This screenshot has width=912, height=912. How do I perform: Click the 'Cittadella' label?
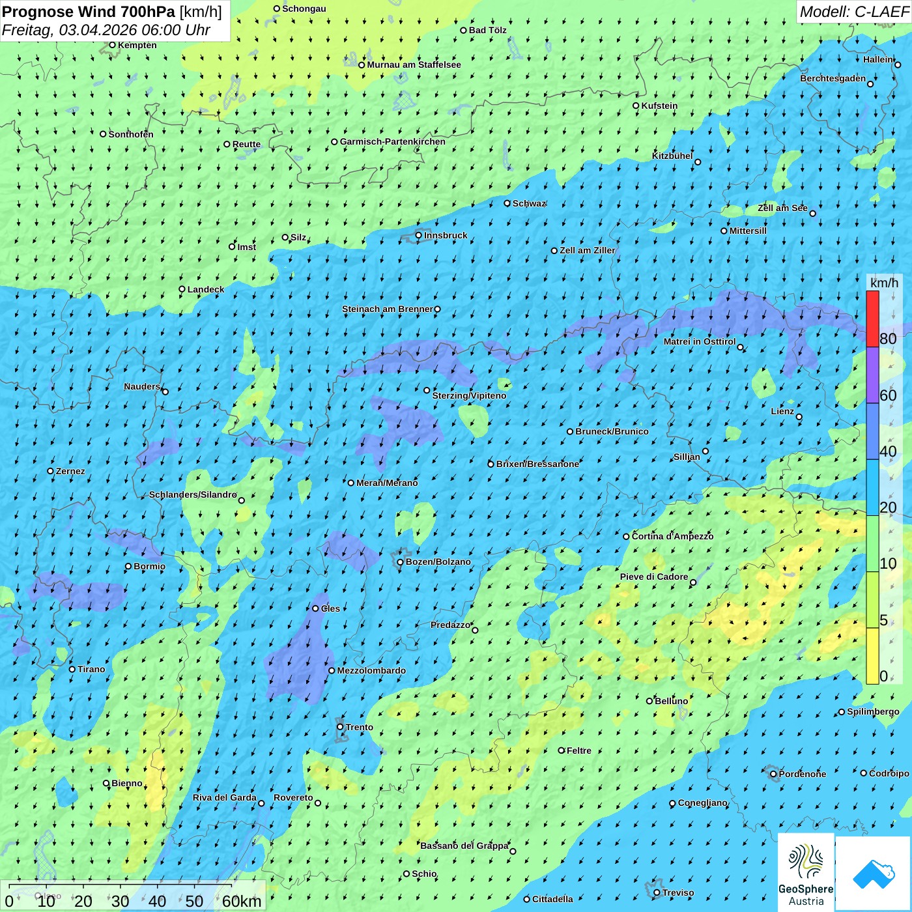coord(552,899)
